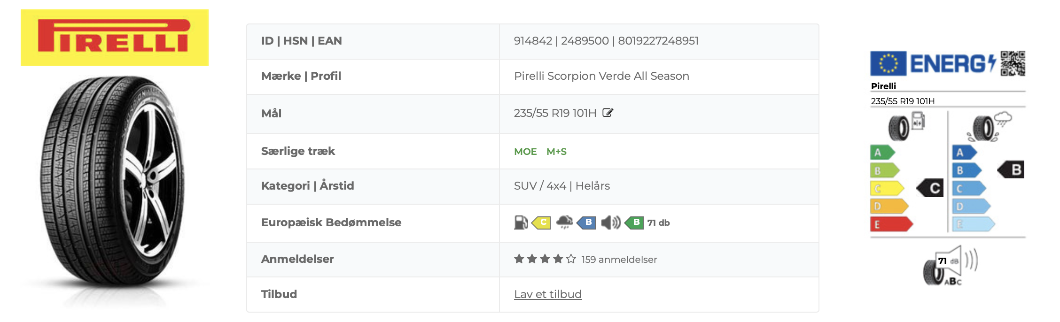
Task: Click the rain cloud wet grip icon in the table
Action: pos(564,222)
